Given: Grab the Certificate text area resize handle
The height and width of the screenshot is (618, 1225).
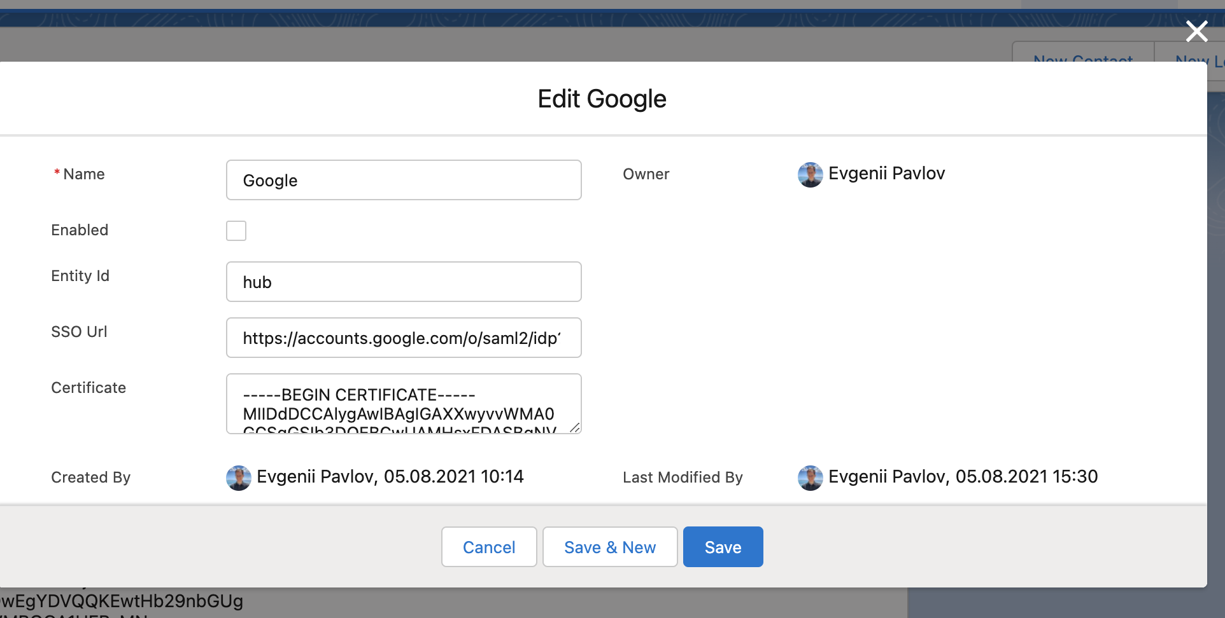Looking at the screenshot, I should 574,428.
